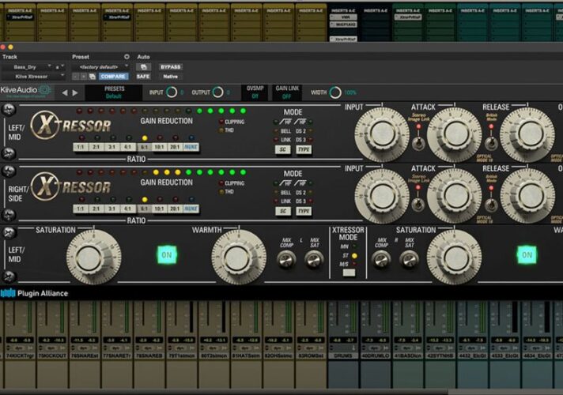The width and height of the screenshot is (563, 395).
Task: Select the next preset plus button
Action: click(84, 77)
